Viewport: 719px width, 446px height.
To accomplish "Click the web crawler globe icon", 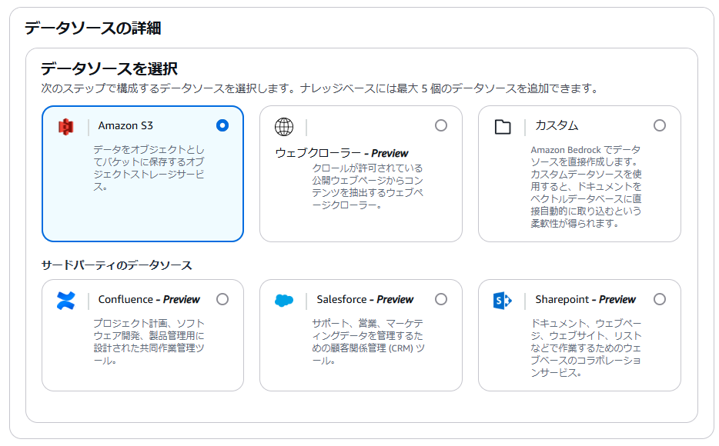I will click(x=284, y=127).
